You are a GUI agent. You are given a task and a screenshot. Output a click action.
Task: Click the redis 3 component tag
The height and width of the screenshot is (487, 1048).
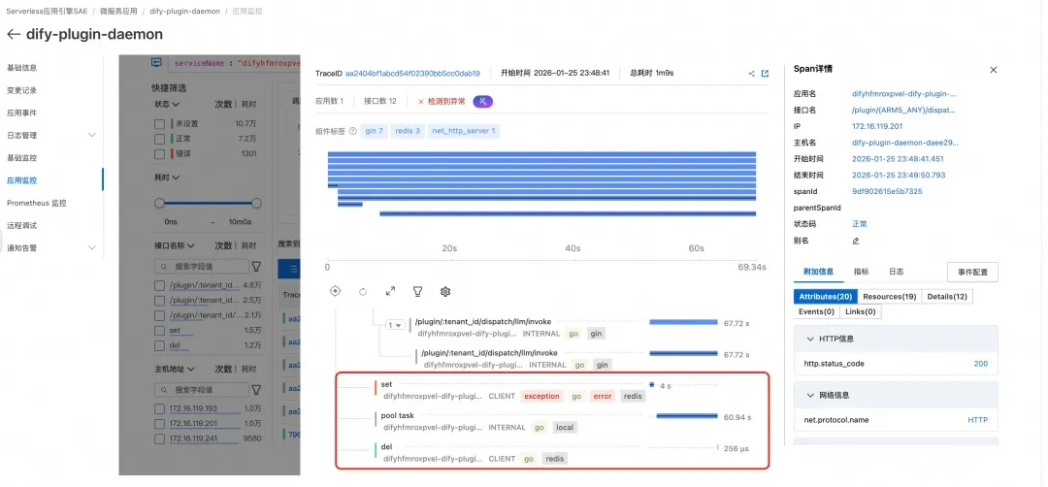(x=408, y=131)
